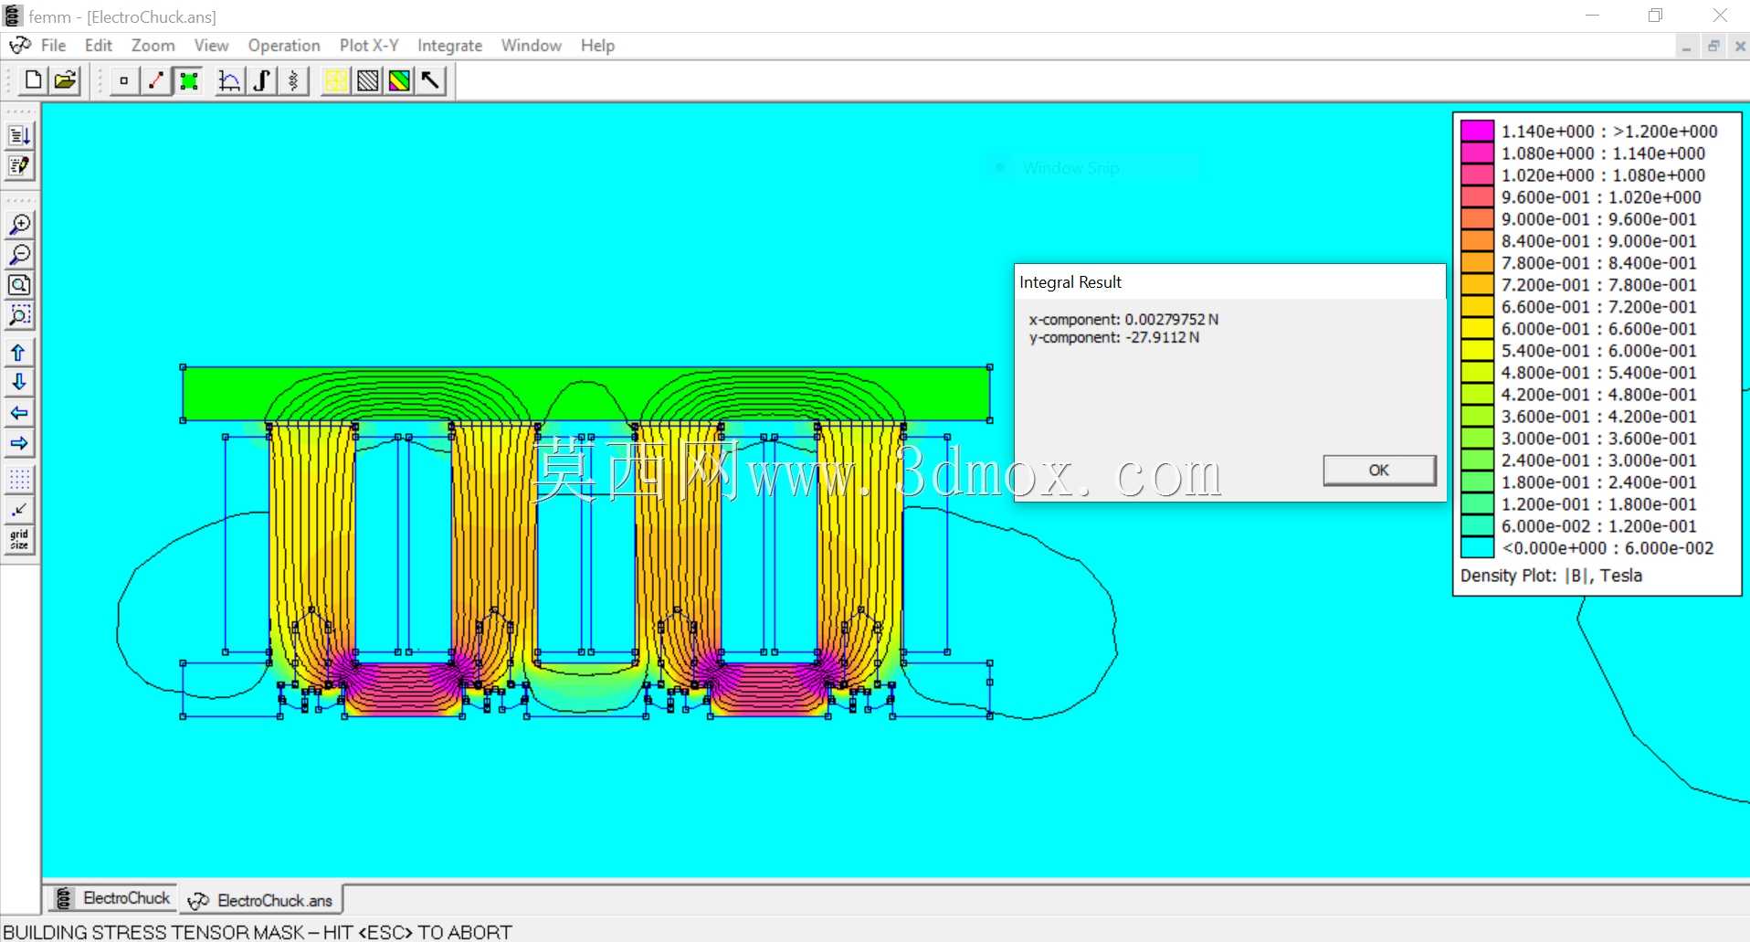The width and height of the screenshot is (1750, 942).
Task: Activate the green block area mode
Action: tap(188, 80)
